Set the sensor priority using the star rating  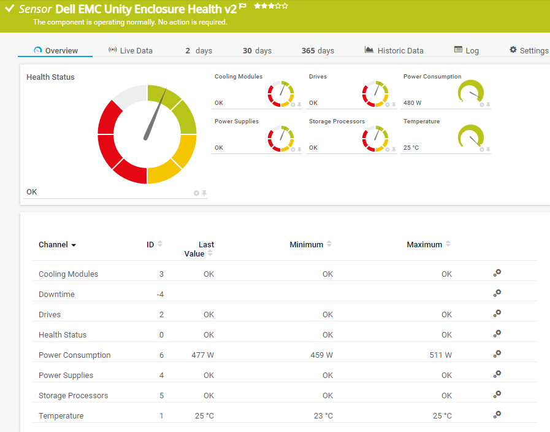click(270, 6)
